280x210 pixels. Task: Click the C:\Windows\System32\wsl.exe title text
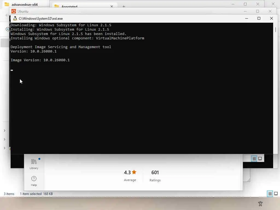41,19
